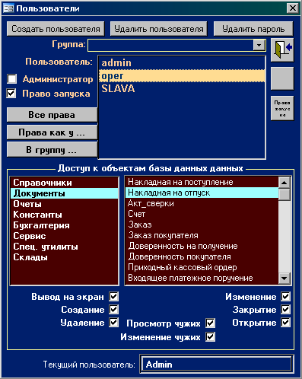Screen dimensions: 302x379
Task: Toggle the Открытие checkbox
Action: (285, 323)
